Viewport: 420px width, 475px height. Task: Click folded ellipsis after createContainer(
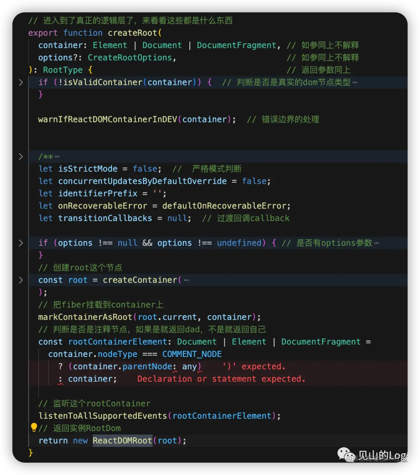pyautogui.click(x=186, y=280)
